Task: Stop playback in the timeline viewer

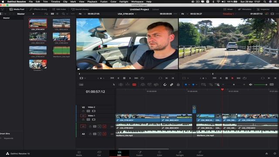Action: click(x=227, y=78)
